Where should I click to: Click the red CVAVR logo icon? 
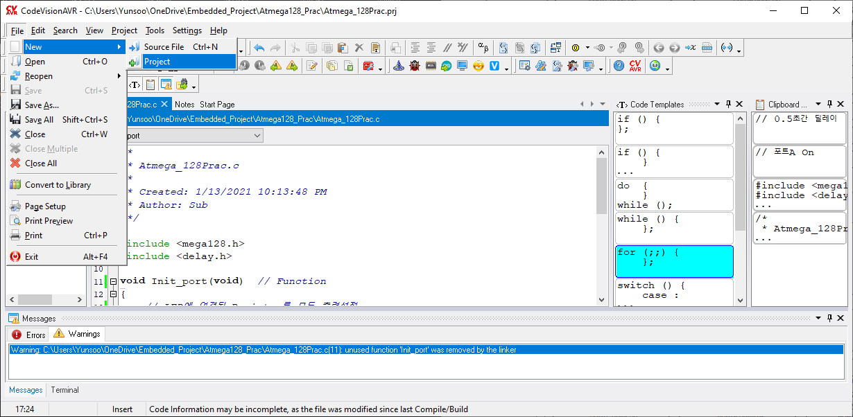click(x=635, y=66)
